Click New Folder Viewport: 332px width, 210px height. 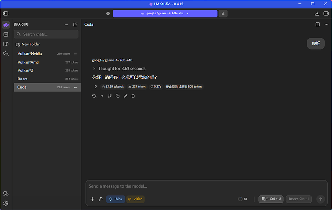click(28, 44)
